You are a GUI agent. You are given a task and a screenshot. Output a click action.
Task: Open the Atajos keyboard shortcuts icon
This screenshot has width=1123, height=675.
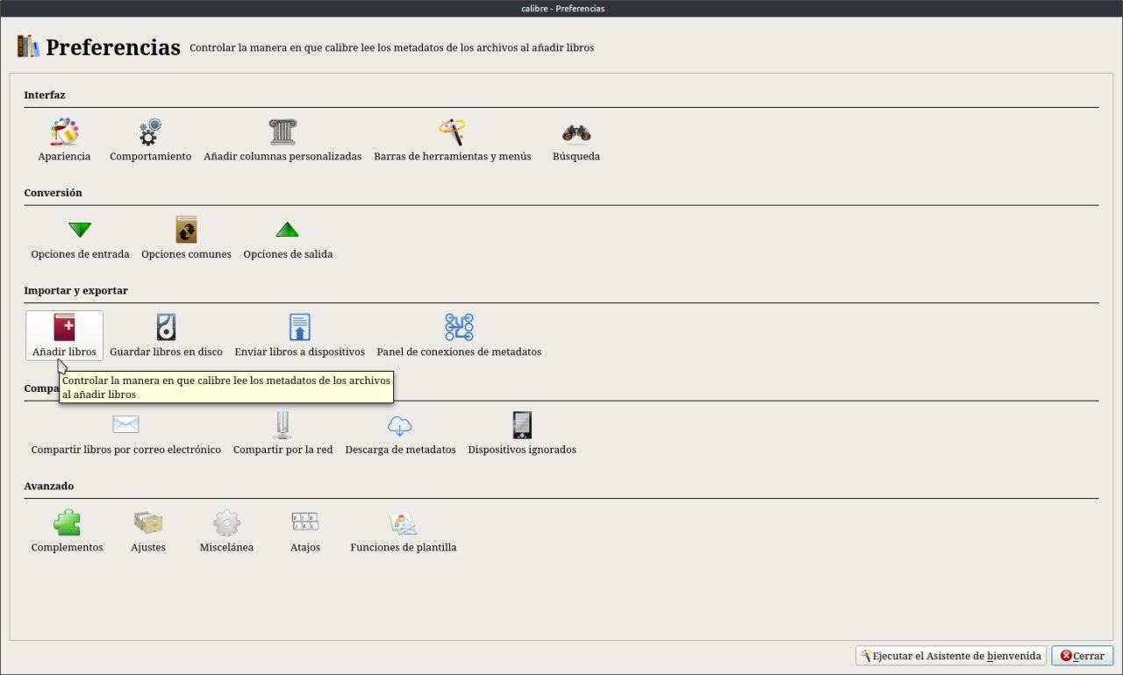304,523
